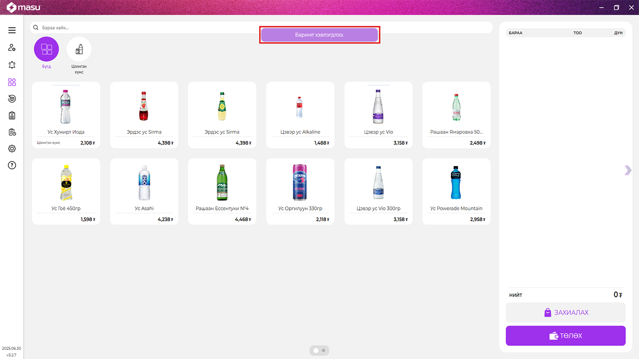Select the Шингэн хүнс category
Image resolution: width=639 pixels, height=359 pixels.
(x=79, y=50)
